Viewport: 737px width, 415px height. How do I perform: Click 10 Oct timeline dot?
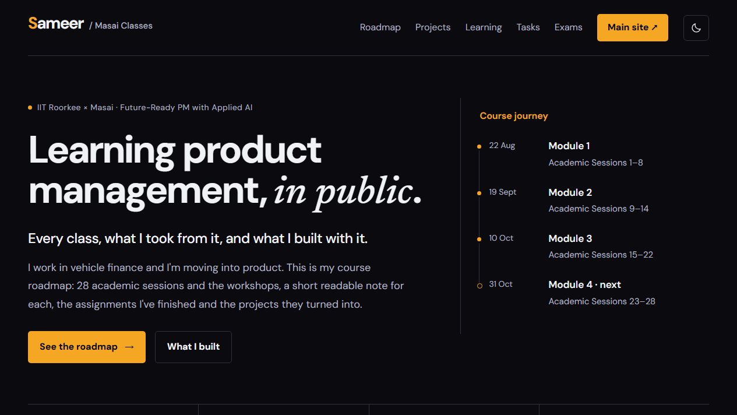point(479,239)
